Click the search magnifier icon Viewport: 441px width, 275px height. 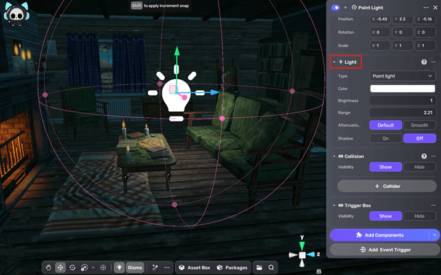[x=271, y=268]
